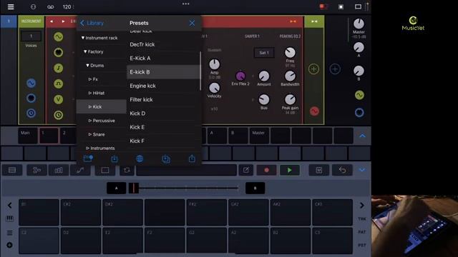Click the automation curve icon
Image resolution: width=458 pixels, height=257 pixels.
click(x=80, y=170)
